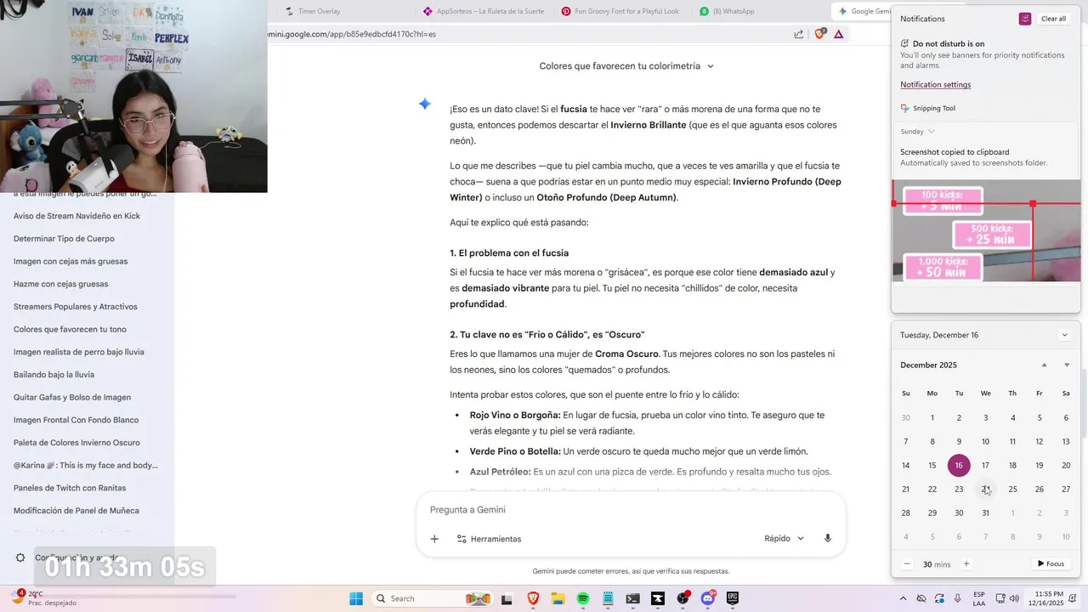Open the Herramientas tools menu
Screen dimensions: 1088x612
click(x=489, y=539)
